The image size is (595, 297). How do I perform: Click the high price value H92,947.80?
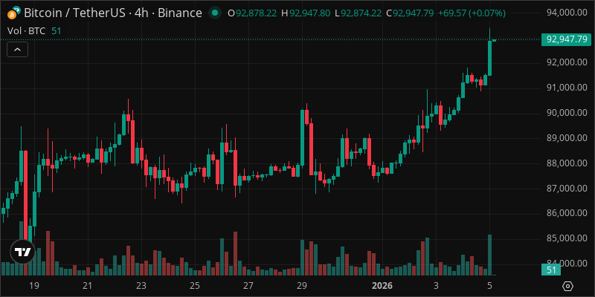tap(306, 13)
